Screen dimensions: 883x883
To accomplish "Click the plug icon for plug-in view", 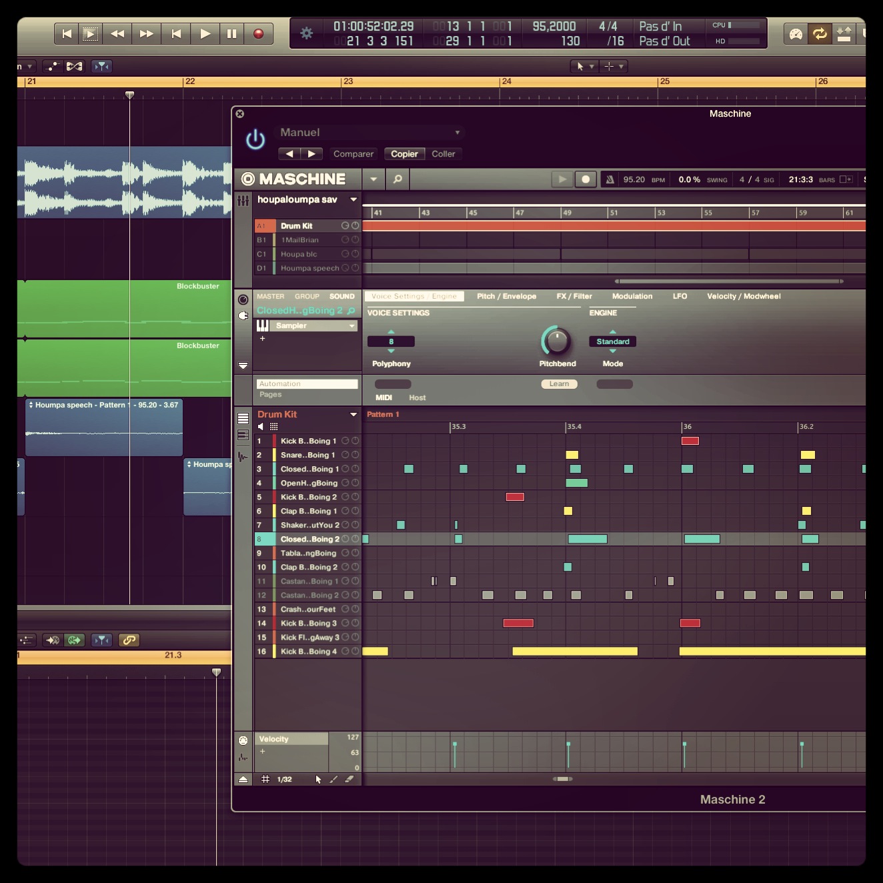I will click(243, 315).
